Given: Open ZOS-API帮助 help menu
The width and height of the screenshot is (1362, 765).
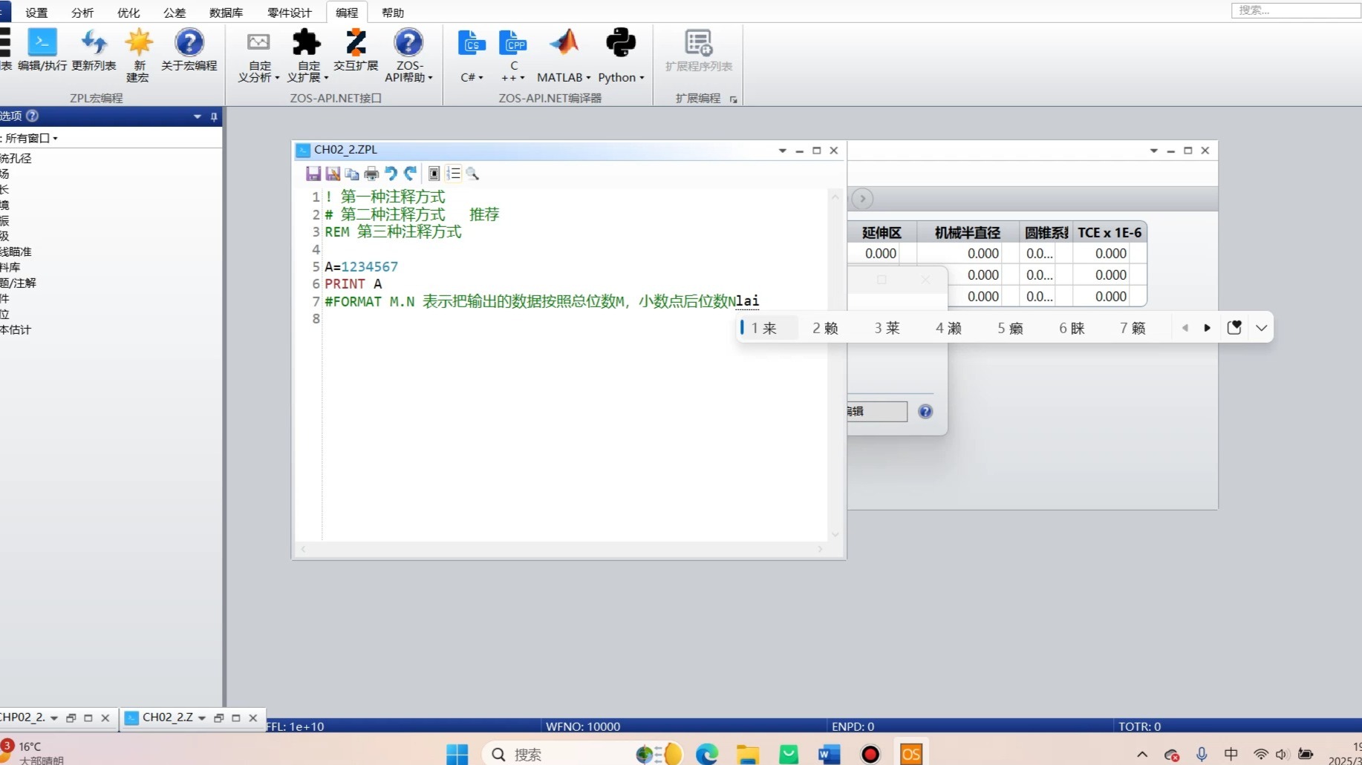Looking at the screenshot, I should pos(408,55).
